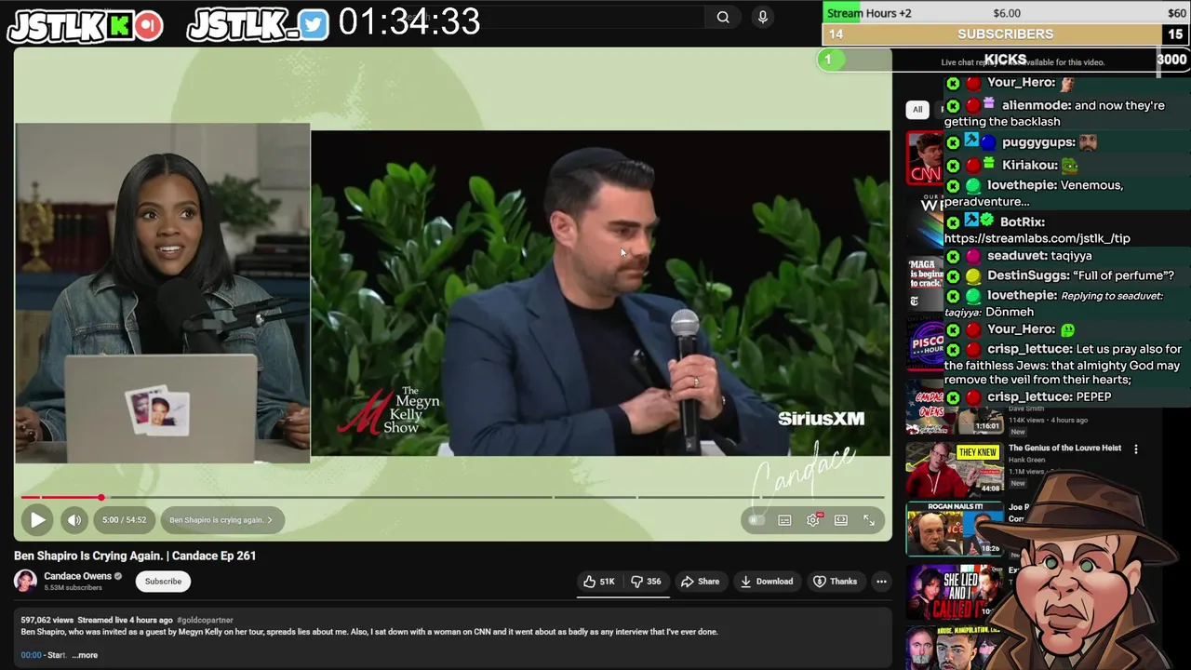Click the Hank Green channel name
Screen dimensions: 1191x670
1026,460
